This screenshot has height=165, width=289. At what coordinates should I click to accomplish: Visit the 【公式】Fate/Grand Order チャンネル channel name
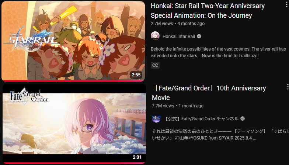(201, 118)
